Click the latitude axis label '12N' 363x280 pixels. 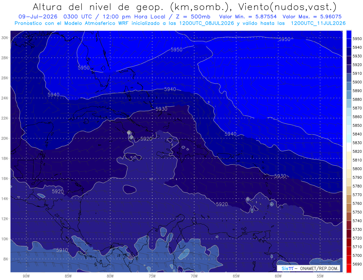[x=5, y=219]
